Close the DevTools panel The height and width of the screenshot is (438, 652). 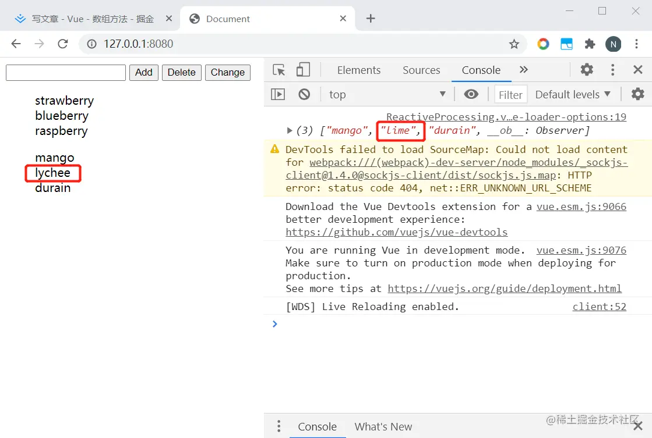coord(638,69)
